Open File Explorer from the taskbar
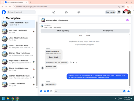Image resolution: width=134 pixels, height=101 pixels. click(8, 99)
